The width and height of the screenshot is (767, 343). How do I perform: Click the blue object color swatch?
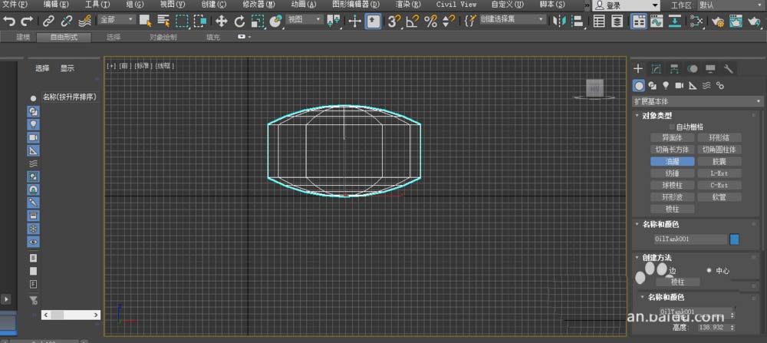click(x=734, y=239)
